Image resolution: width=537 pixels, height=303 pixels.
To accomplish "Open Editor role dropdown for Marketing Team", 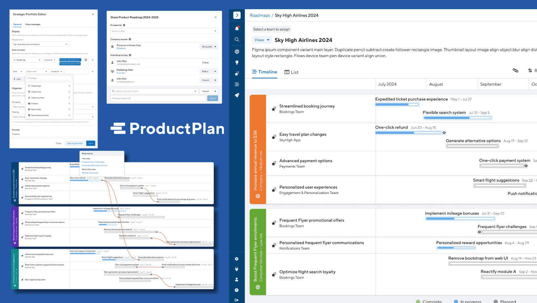I will [209, 71].
